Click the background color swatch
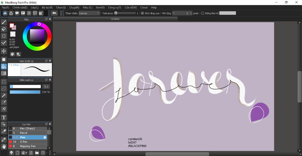The width and height of the screenshot is (302, 156). (15, 28)
